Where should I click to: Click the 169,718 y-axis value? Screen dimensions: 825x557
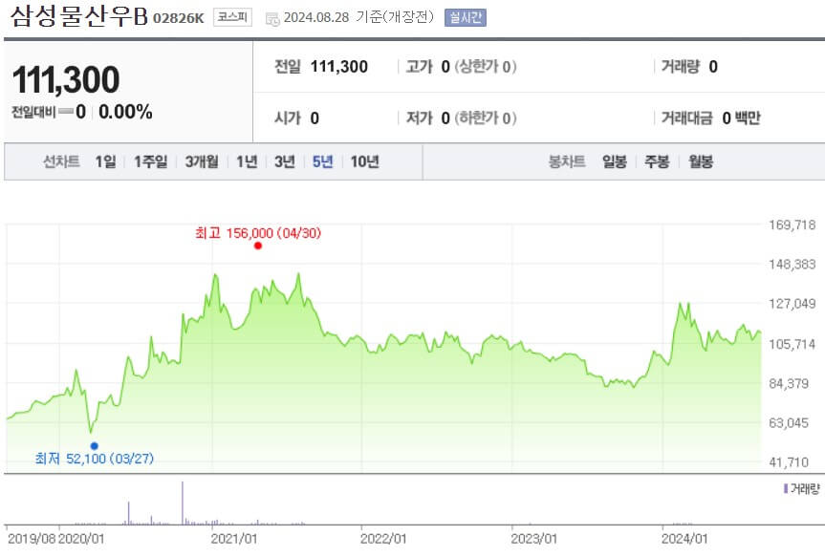click(x=792, y=225)
